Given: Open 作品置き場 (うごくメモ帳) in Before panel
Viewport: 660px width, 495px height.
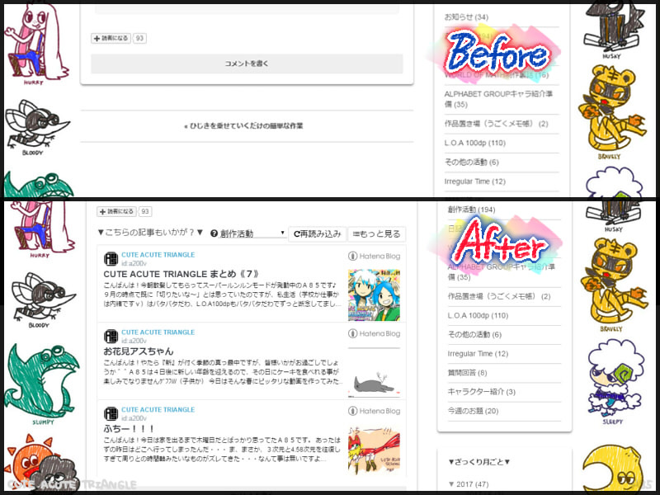Looking at the screenshot, I should pos(497,124).
